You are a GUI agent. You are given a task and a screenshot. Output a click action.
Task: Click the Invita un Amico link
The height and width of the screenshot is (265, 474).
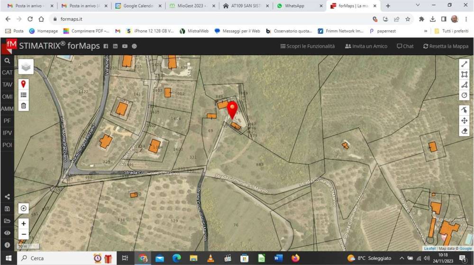tap(366, 46)
